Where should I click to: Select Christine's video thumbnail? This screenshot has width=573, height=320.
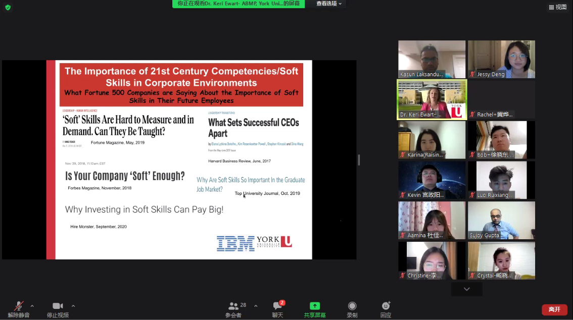432,261
